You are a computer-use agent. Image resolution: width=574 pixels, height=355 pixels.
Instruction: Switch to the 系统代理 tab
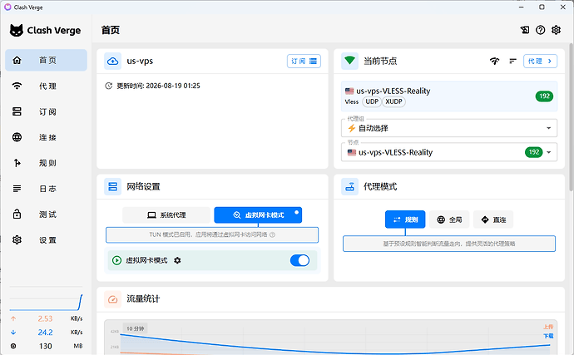166,215
